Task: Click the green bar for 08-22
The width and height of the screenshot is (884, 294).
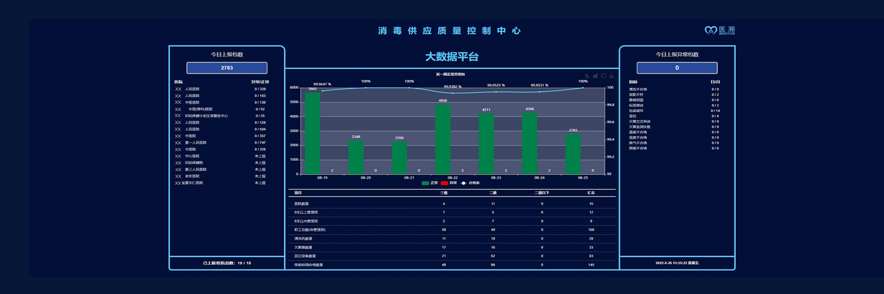Action: click(442, 139)
